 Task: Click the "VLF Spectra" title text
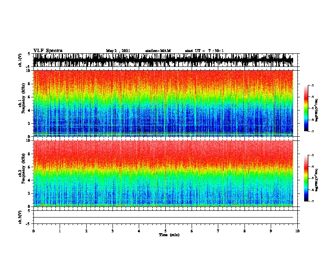click(48, 50)
